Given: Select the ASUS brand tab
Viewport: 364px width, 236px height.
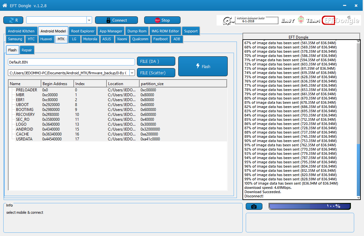Looking at the screenshot, I should coord(106,39).
